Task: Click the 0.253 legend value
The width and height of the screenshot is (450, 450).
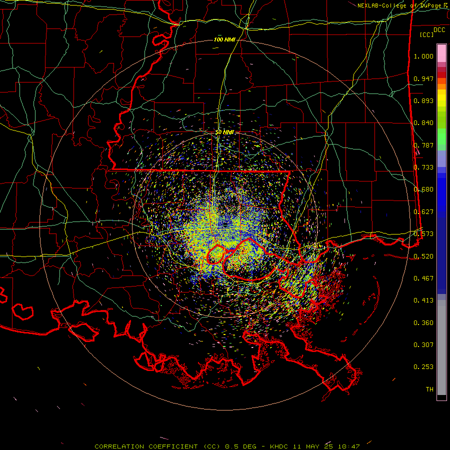Action: [423, 367]
